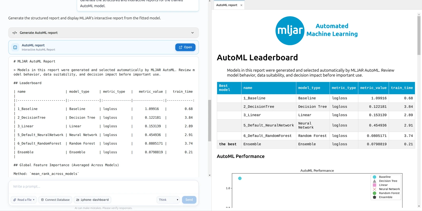Screen dimensions: 422x211
Task: Click Neural Network legend cross marker
Action: pos(374,189)
